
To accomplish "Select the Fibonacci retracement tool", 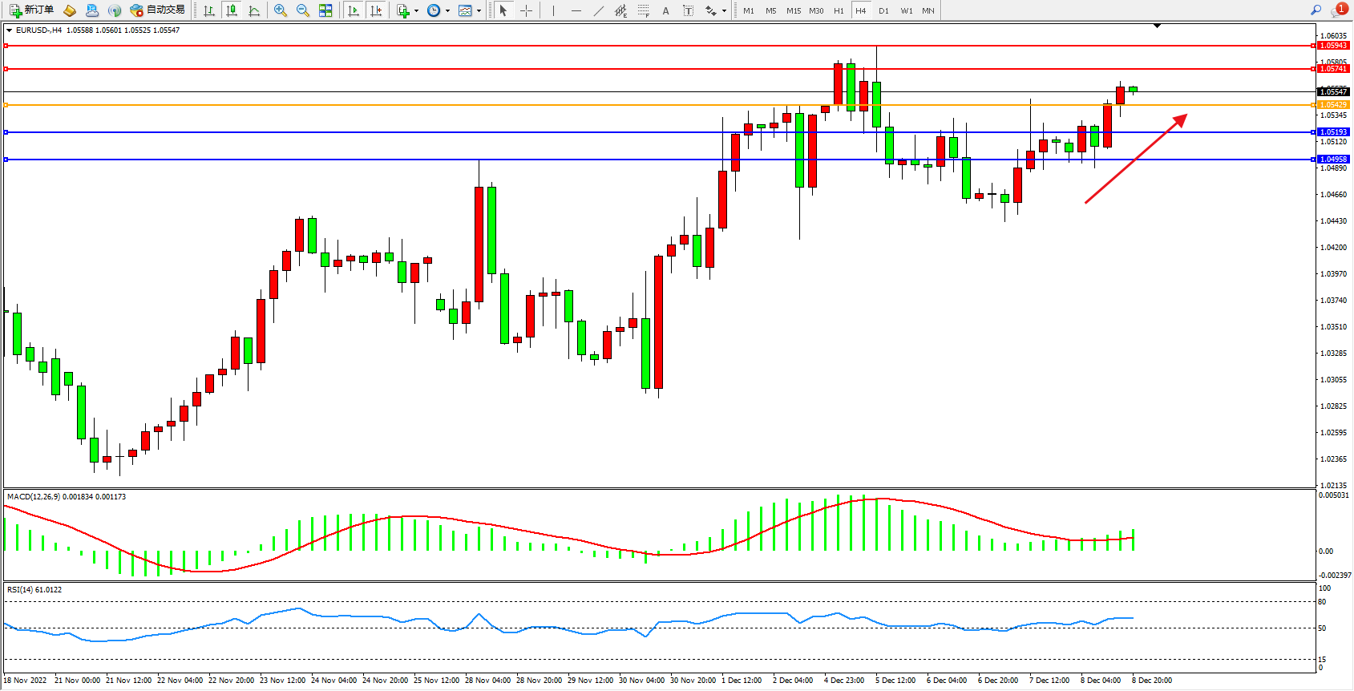I will click(643, 10).
